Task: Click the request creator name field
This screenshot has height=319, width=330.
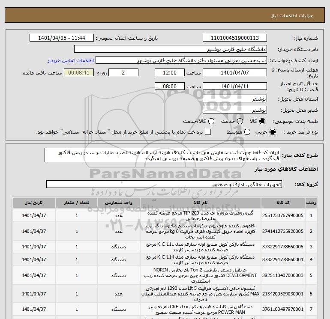Action: click(181, 60)
